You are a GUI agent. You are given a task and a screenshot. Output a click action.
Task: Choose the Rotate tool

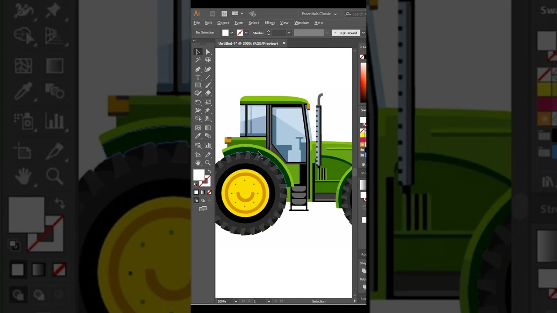pos(198,103)
